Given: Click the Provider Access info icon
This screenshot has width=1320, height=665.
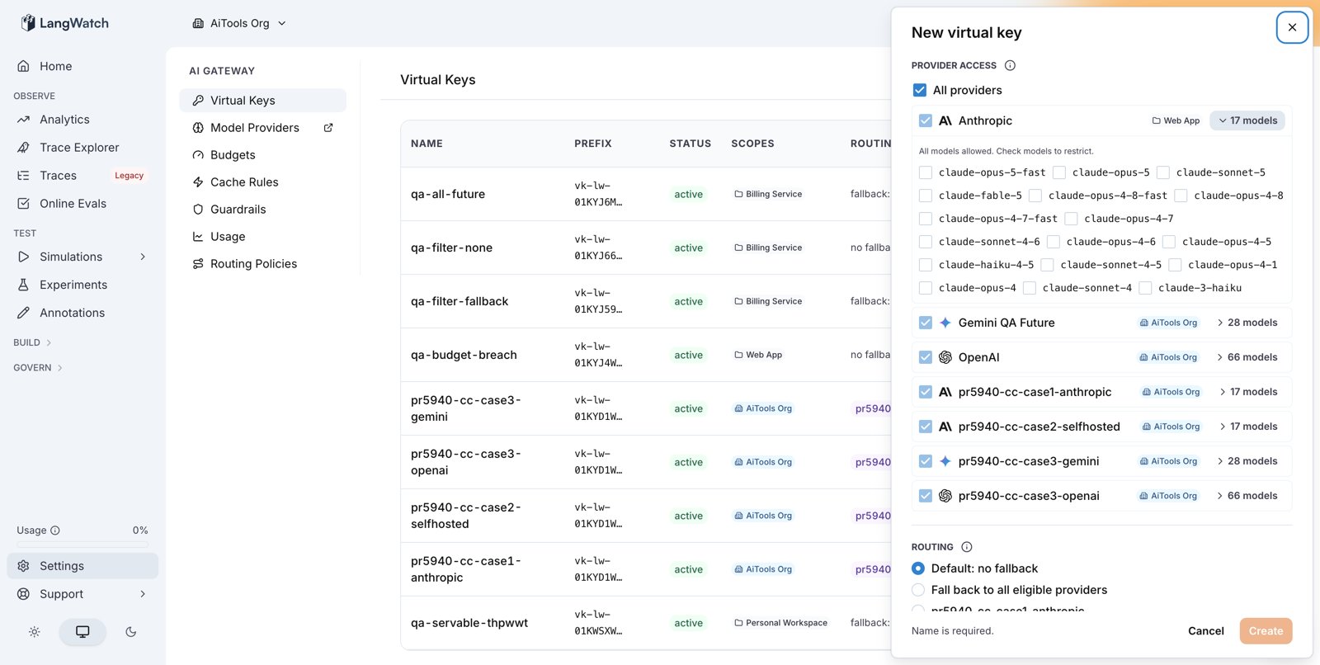Looking at the screenshot, I should (x=1010, y=65).
